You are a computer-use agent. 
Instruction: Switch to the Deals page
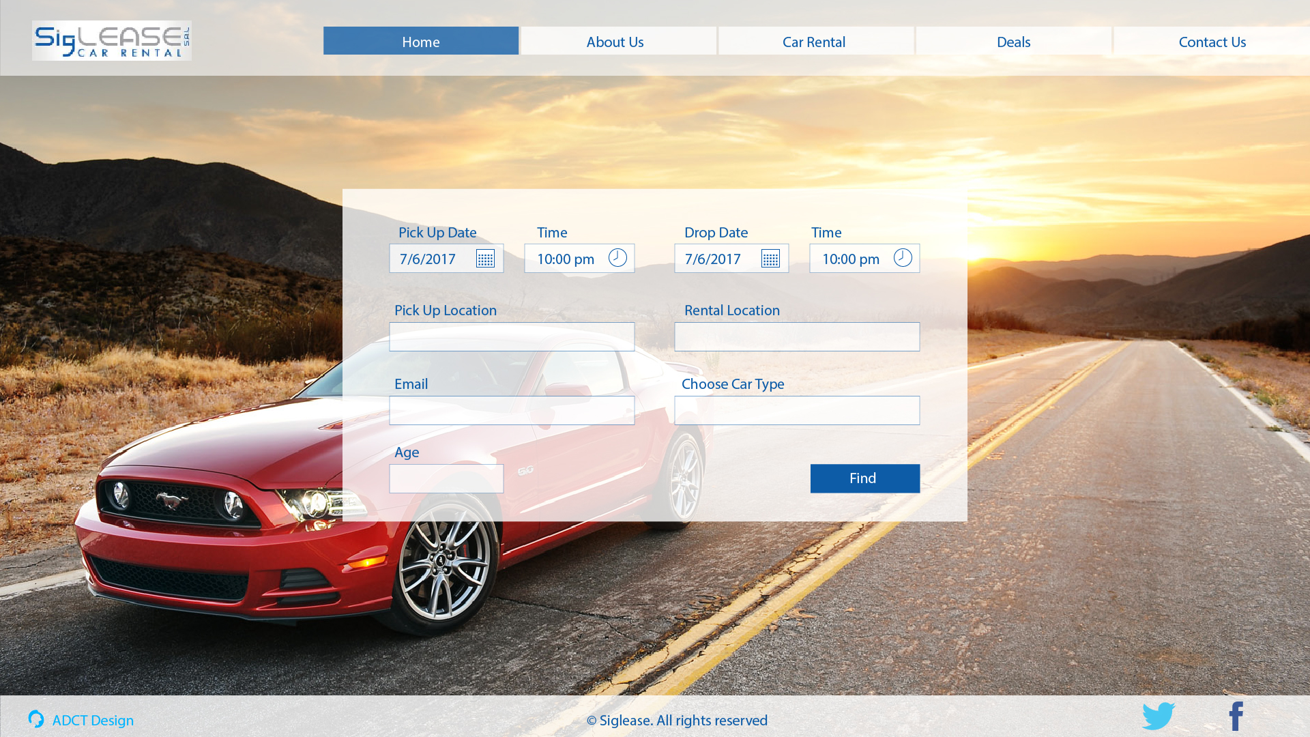click(1013, 42)
